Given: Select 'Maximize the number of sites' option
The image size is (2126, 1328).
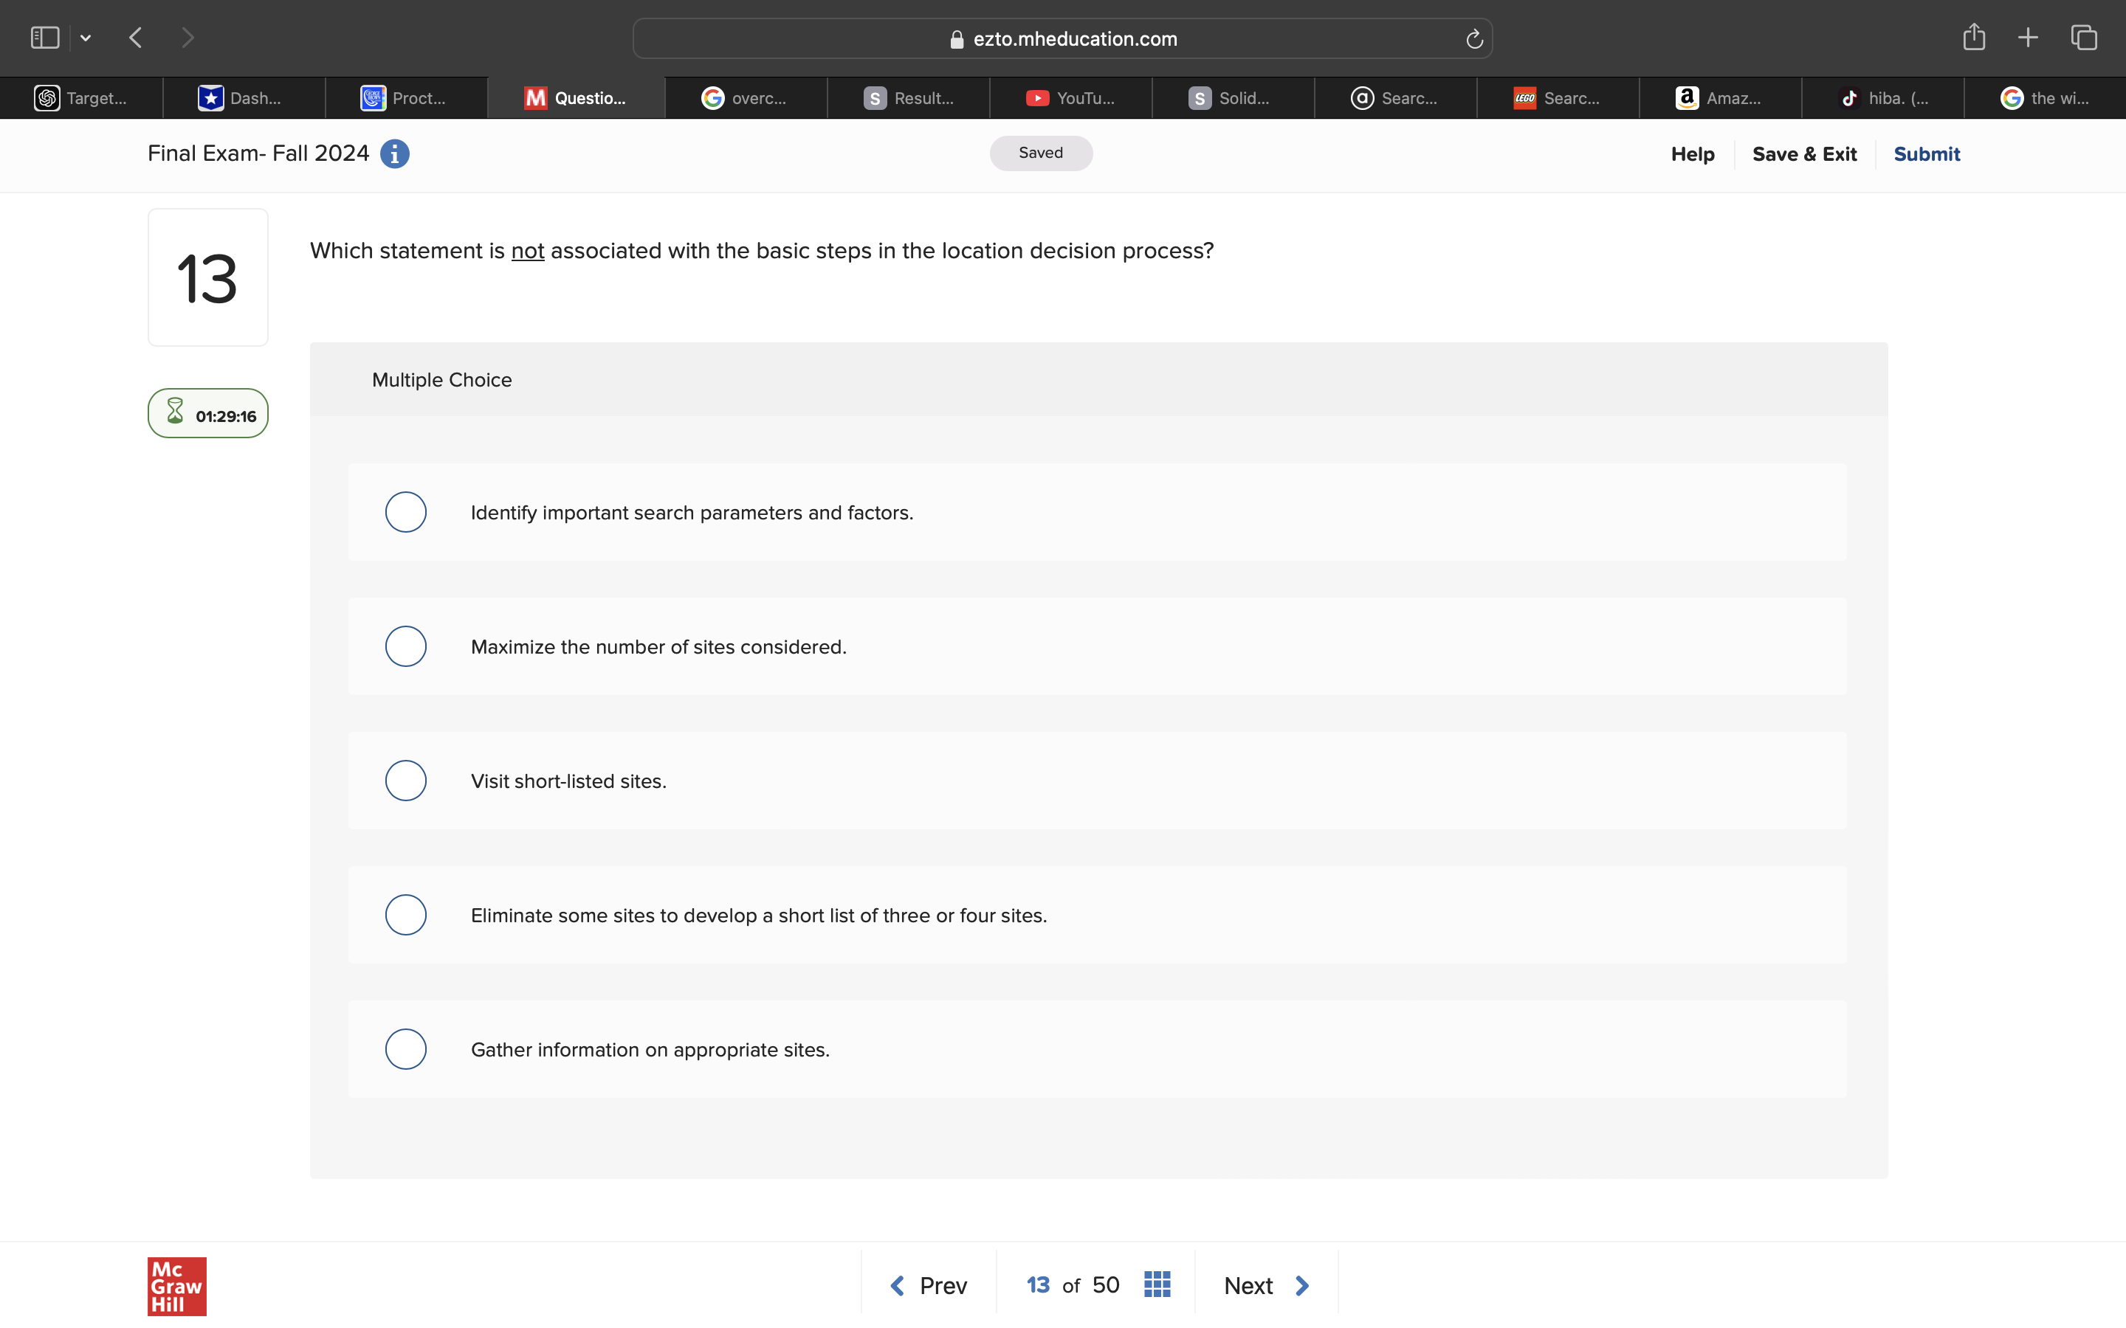Looking at the screenshot, I should point(406,646).
